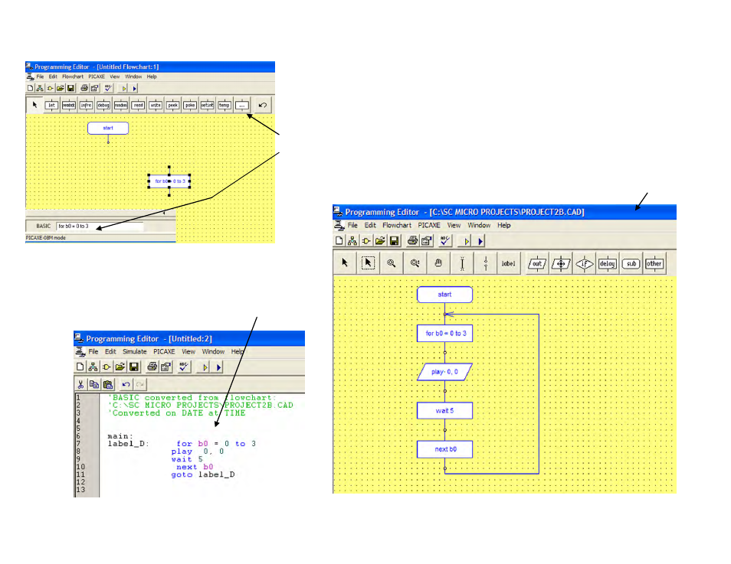Open the PICAXE menu in Untitled Flowchart:1 window
This screenshot has height=564, width=731.
pos(97,77)
